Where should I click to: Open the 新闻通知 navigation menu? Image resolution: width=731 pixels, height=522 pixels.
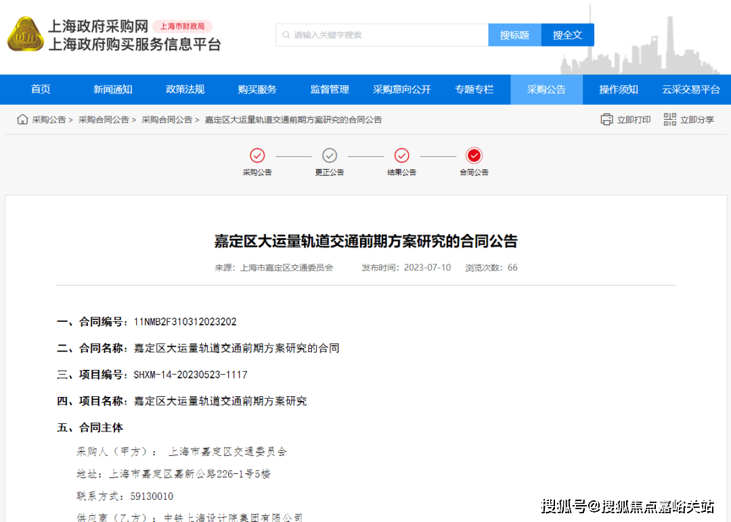[x=112, y=89]
